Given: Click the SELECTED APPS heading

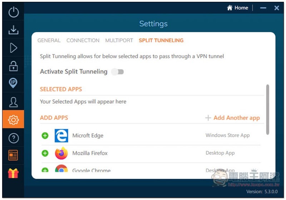Looking at the screenshot, I should point(61,89).
